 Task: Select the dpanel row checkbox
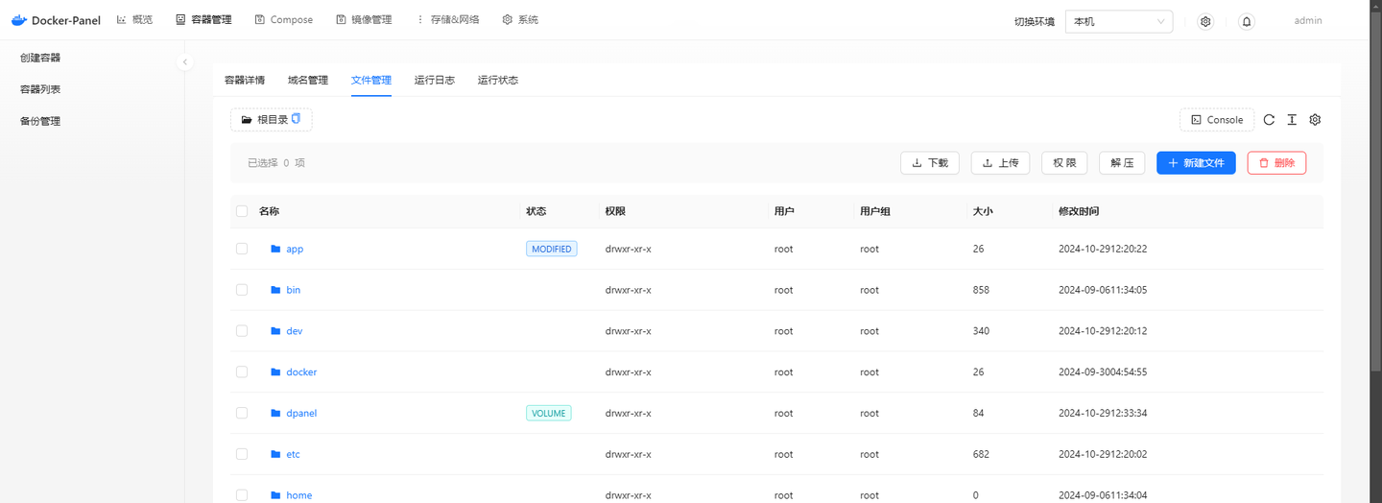point(242,414)
